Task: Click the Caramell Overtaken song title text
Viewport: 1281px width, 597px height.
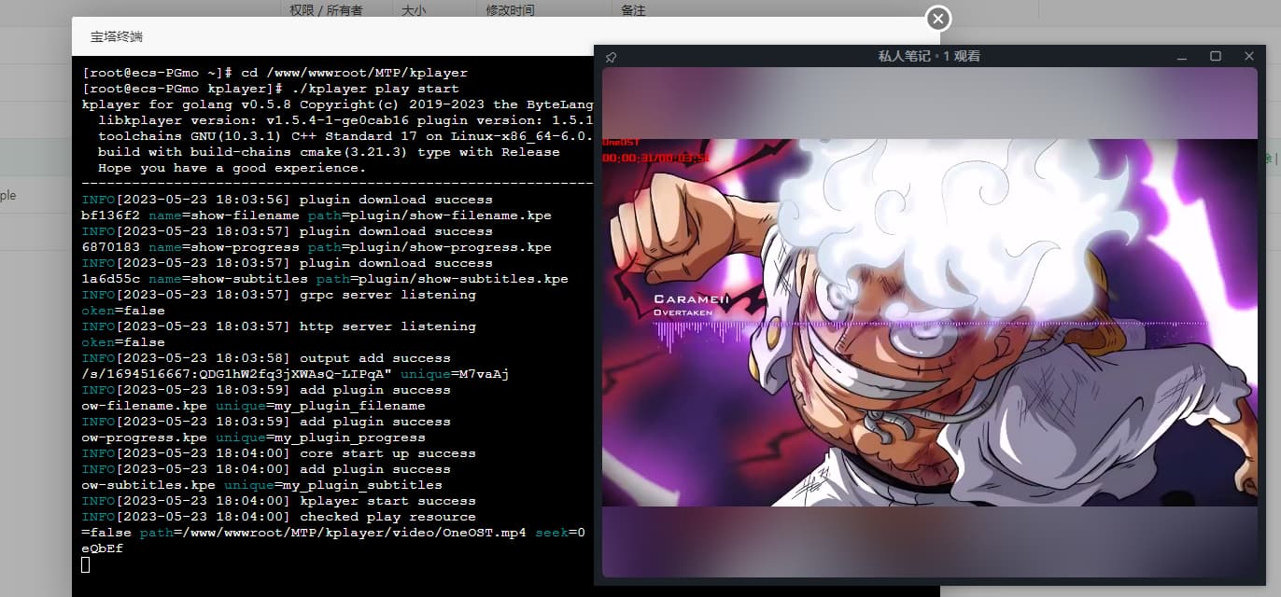Action: (691, 304)
